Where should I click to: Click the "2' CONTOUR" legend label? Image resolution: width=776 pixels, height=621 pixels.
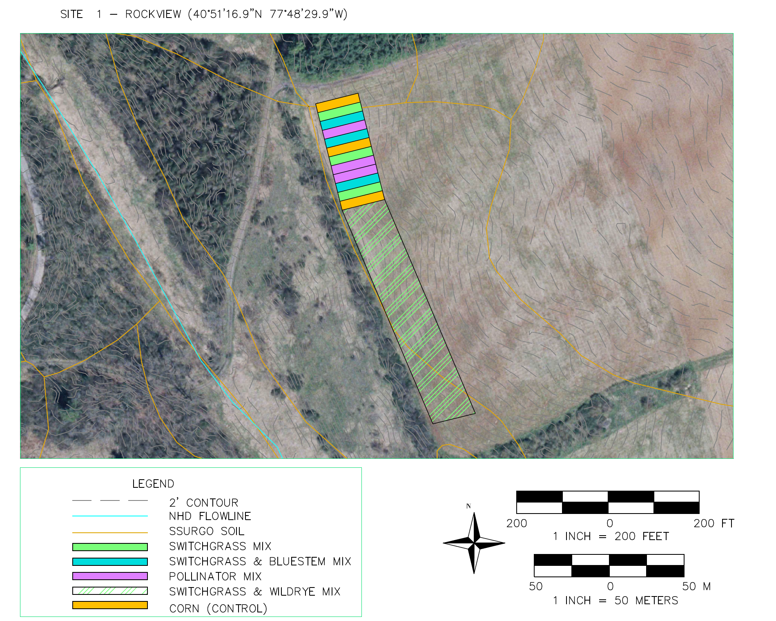pyautogui.click(x=203, y=503)
